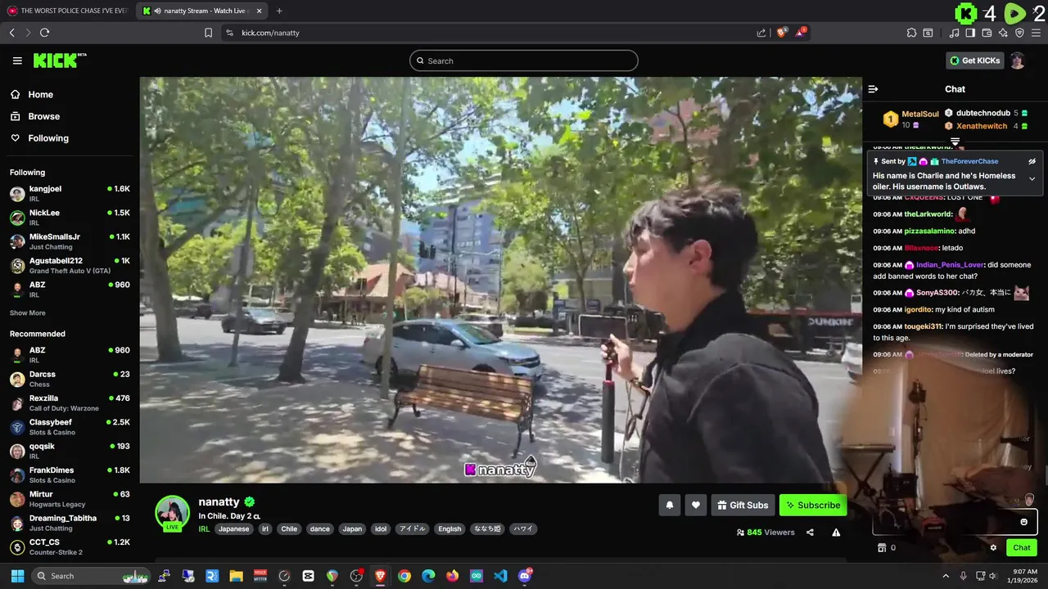The image size is (1048, 589).
Task: Reload the kick.com page
Action: [x=44, y=33]
